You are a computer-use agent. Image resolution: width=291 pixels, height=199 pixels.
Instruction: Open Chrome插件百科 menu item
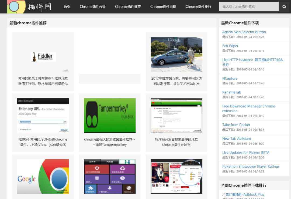pos(163,7)
